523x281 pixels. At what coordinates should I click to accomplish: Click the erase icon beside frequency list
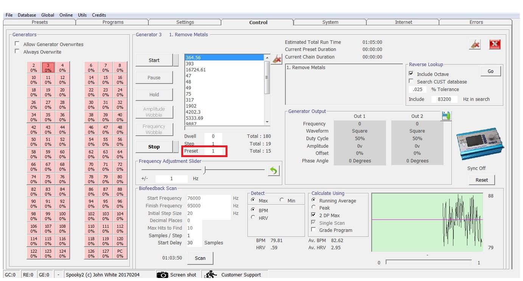(277, 59)
